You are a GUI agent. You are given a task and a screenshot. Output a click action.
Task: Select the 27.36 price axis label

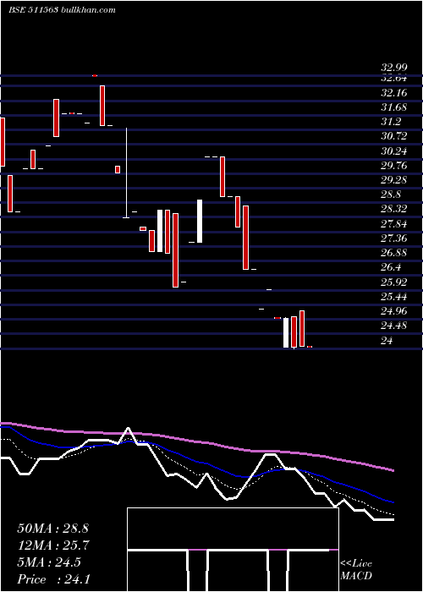pos(394,238)
